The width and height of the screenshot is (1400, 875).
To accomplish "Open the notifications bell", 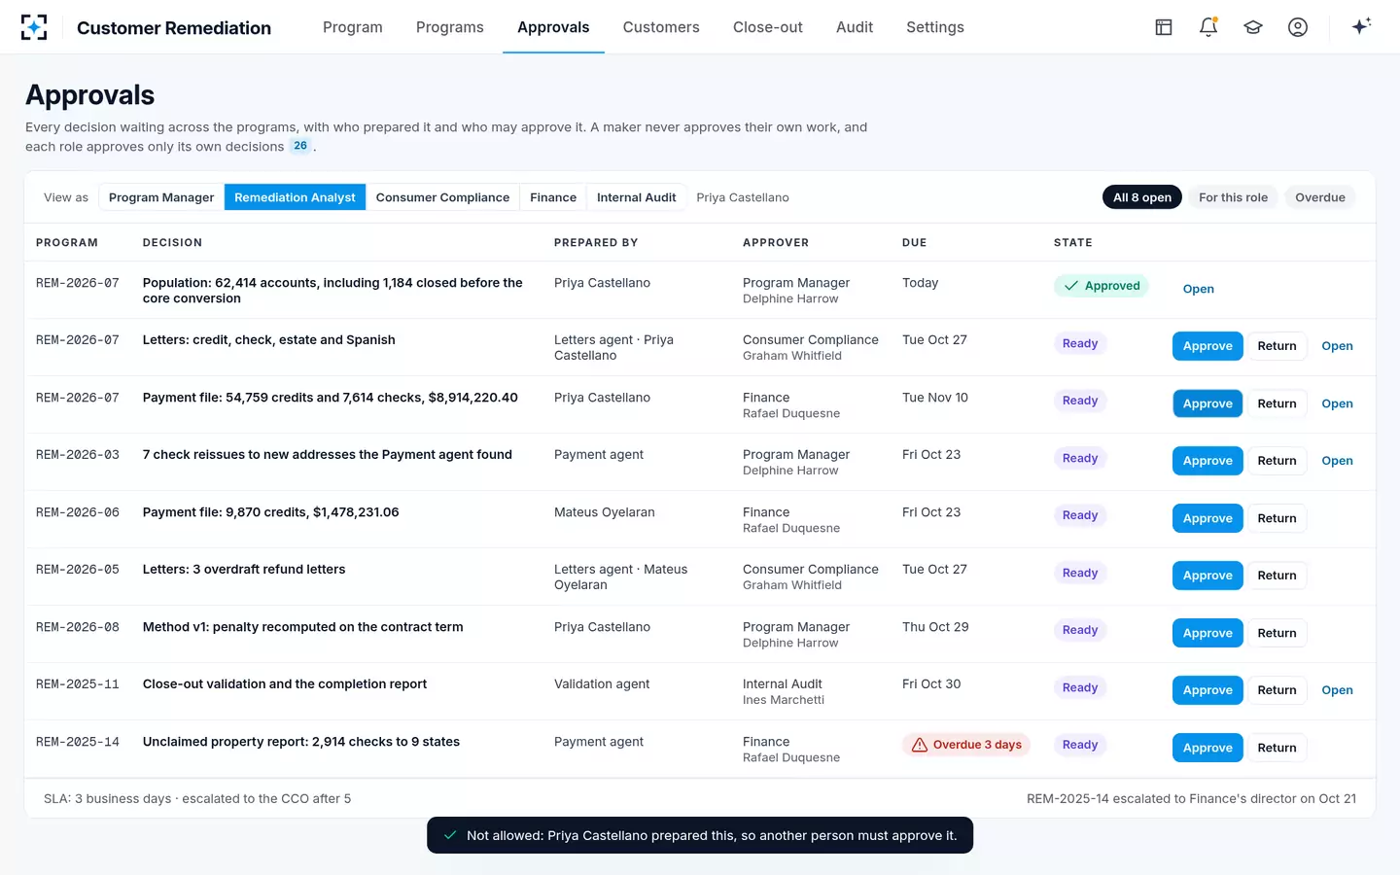I will [x=1208, y=27].
